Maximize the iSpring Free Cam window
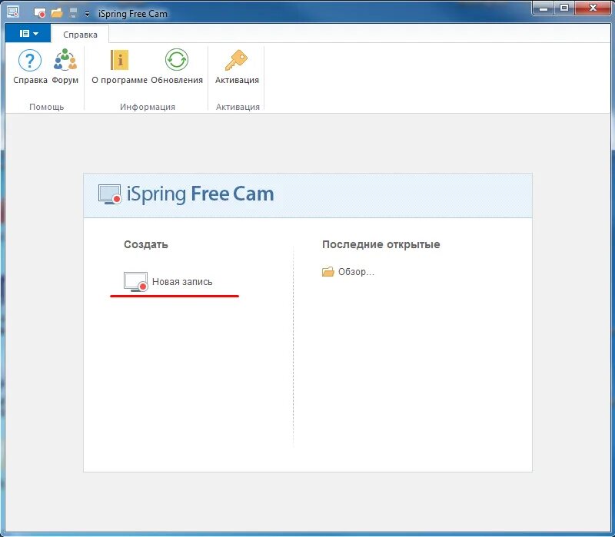Screen dimensions: 615x537 tap(564, 8)
